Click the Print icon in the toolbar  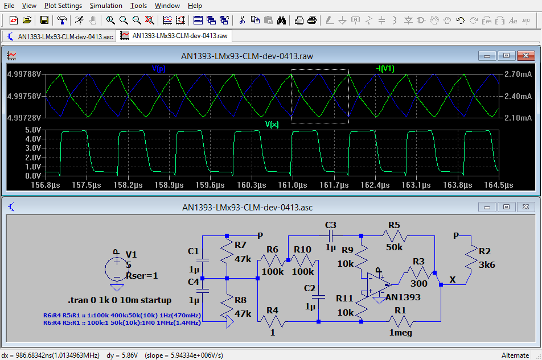tap(312, 20)
